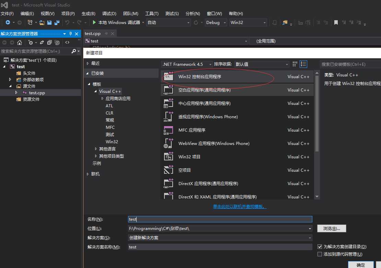Select the hub app universal template

[237, 103]
